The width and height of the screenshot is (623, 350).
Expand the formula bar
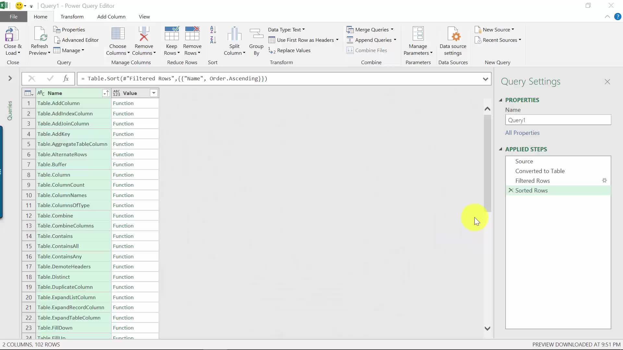[485, 79]
